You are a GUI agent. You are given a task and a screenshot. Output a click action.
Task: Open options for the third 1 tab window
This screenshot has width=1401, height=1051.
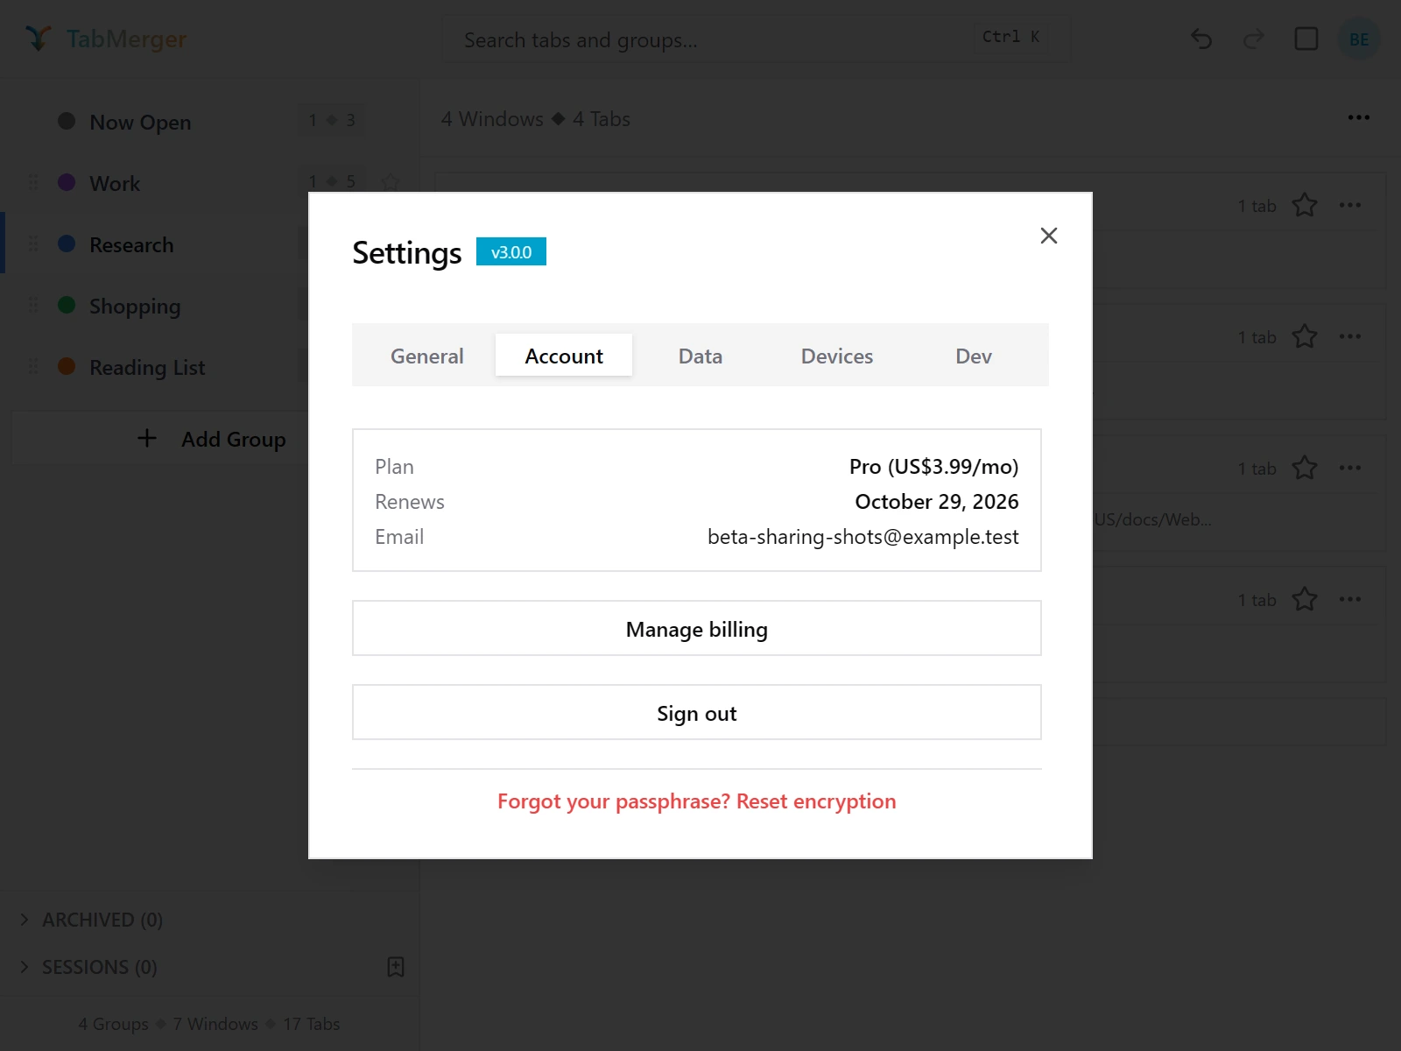coord(1350,468)
